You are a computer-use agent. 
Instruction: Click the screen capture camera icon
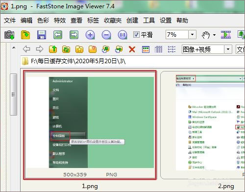coord(9,35)
